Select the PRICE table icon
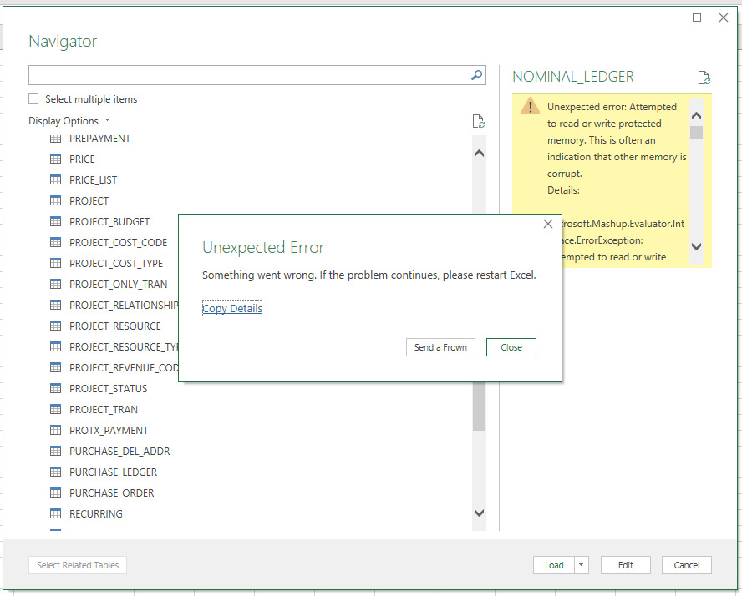Image resolution: width=742 pixels, height=596 pixels. [x=55, y=159]
